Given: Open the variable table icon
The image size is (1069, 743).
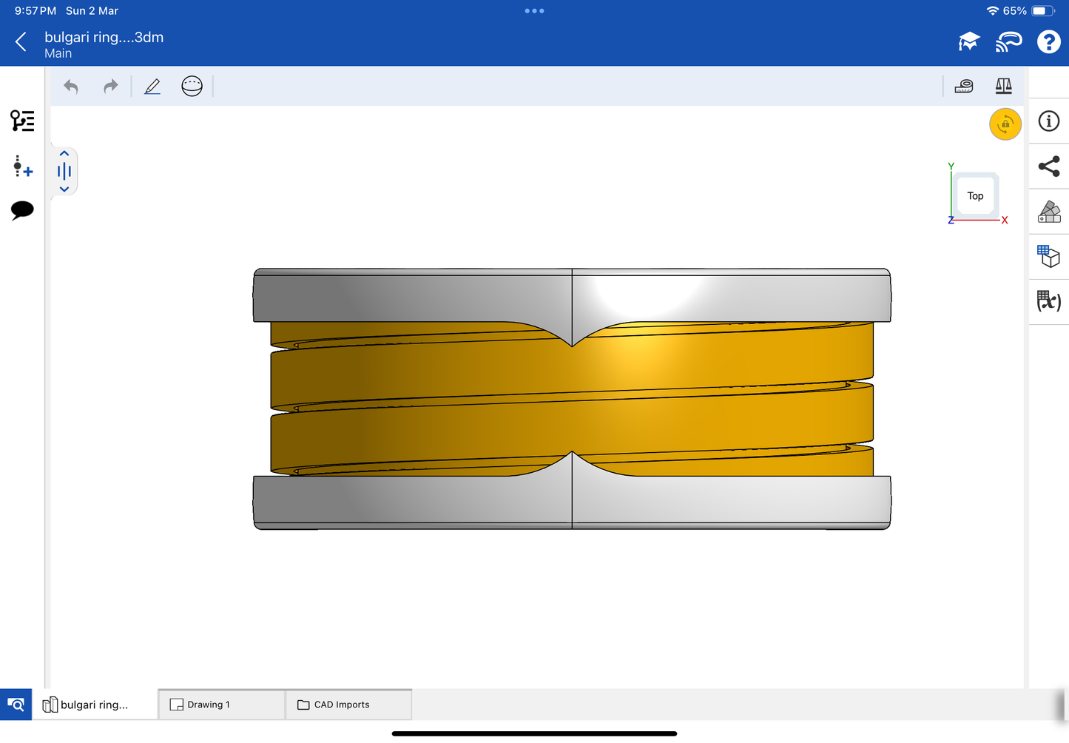Looking at the screenshot, I should coord(1048,301).
